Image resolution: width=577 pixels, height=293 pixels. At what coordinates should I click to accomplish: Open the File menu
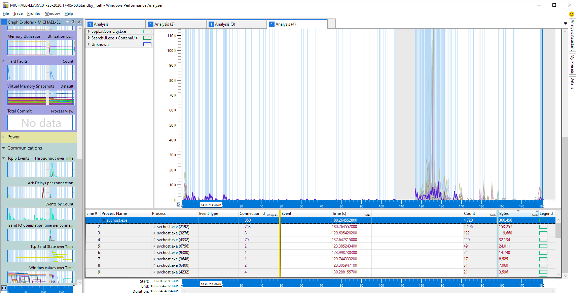tap(6, 13)
